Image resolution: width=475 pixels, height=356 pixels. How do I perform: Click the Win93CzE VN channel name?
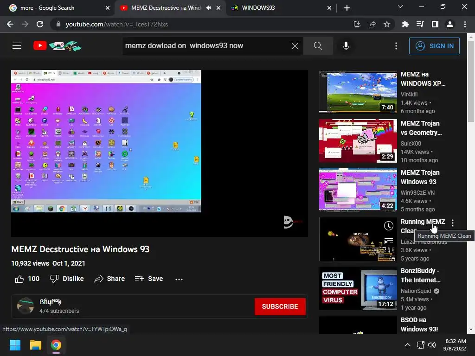click(x=417, y=192)
